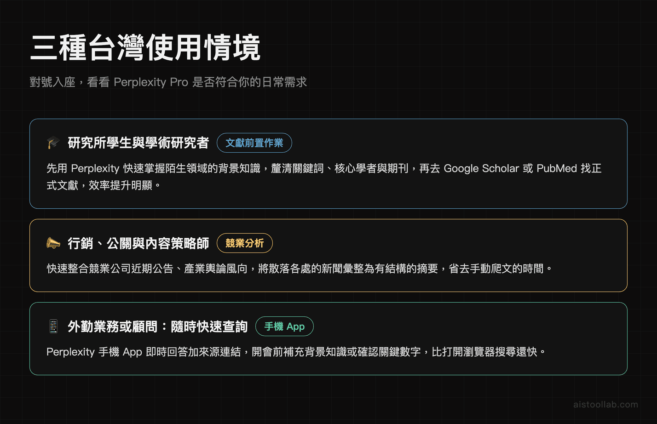Select the 文獻前置作業 tag
Screen dimensions: 657x424
coord(254,143)
